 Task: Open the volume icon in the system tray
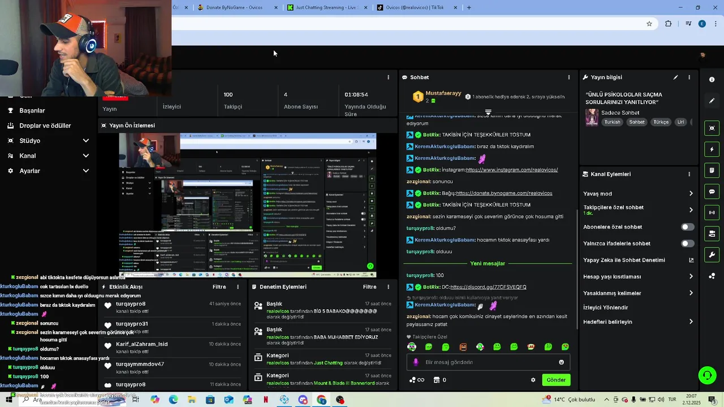point(662,400)
